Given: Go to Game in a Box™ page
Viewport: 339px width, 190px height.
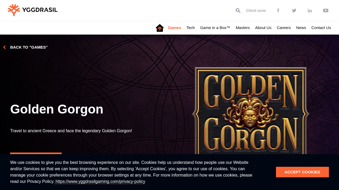Looking at the screenshot, I should pos(215,27).
